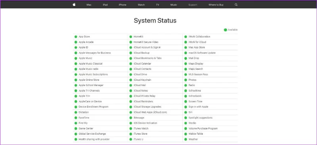Select the Apple Messages for Business entry

[x=95, y=53]
